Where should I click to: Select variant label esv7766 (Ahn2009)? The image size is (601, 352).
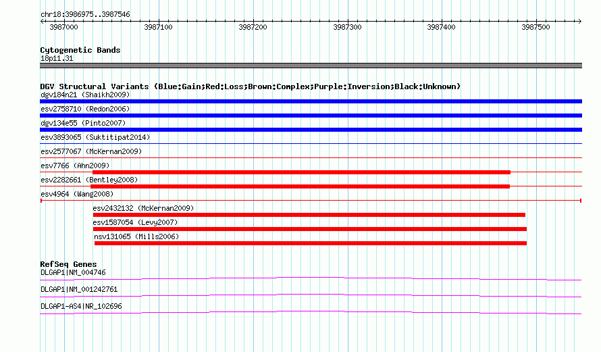(75, 166)
